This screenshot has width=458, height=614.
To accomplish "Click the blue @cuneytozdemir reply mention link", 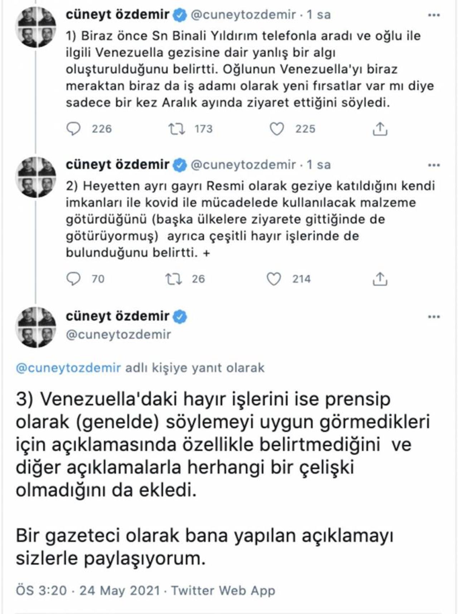I will click(x=68, y=368).
